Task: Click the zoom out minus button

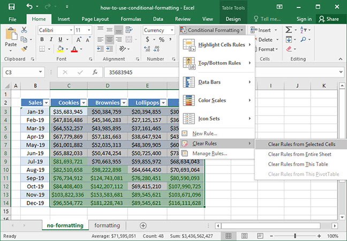Action: (271, 236)
